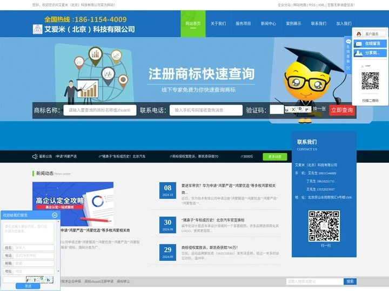Click the blue 搜索 button in the footer bar
The height and width of the screenshot is (291, 389).
coord(350,281)
